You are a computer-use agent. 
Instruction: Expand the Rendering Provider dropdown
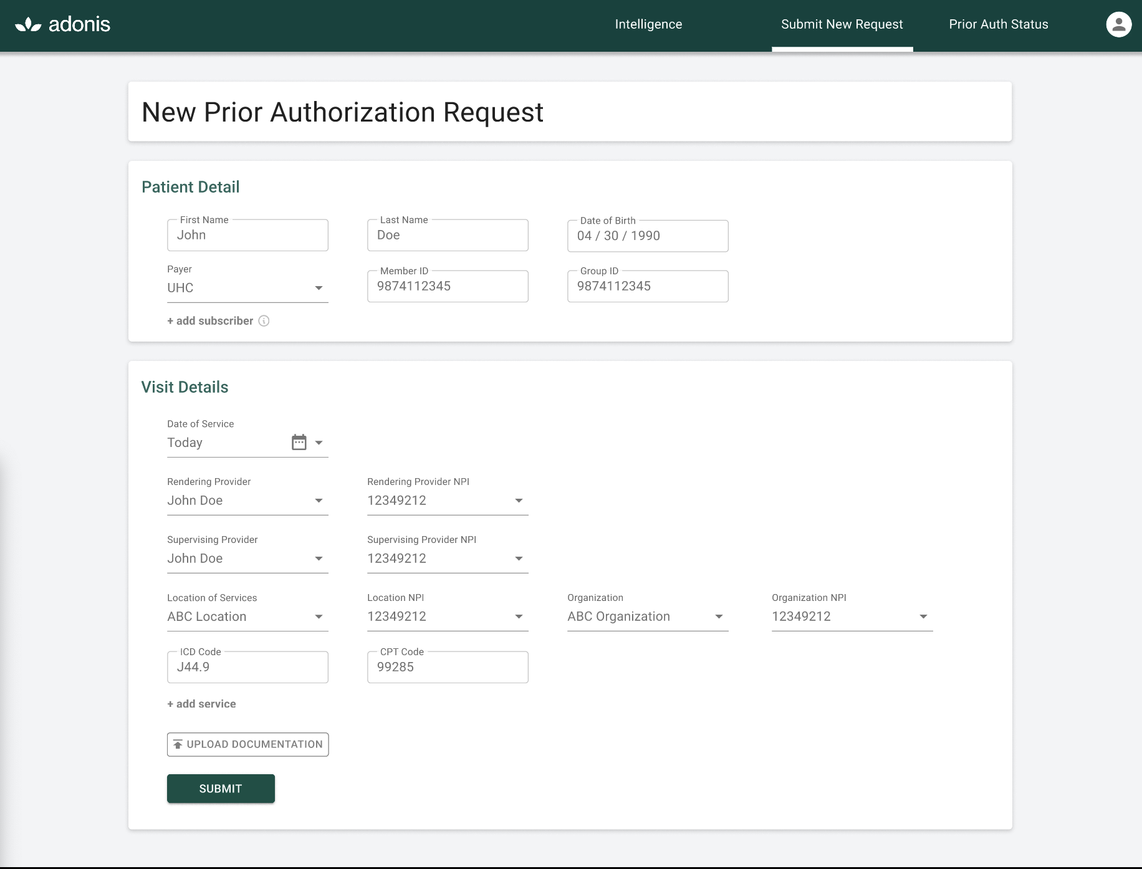click(319, 501)
